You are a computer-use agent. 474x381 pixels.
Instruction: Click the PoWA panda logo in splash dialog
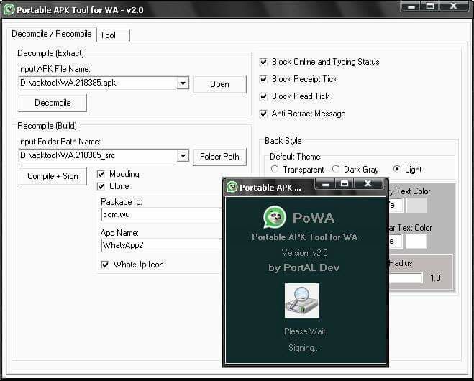click(x=274, y=217)
